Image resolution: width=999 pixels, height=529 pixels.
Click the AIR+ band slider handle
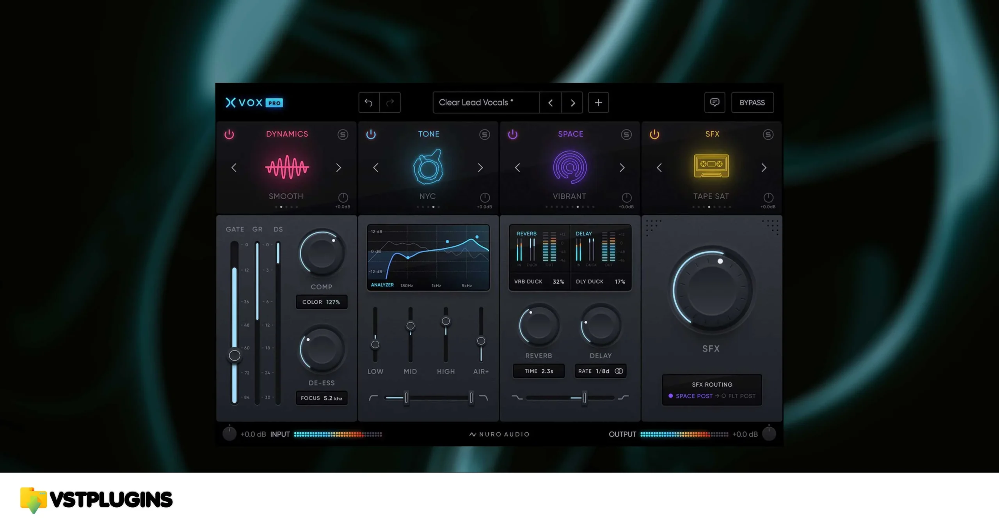(481, 341)
